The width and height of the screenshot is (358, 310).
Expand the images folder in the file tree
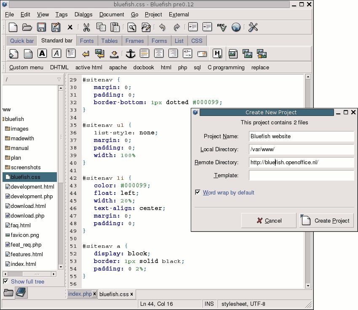[19, 129]
